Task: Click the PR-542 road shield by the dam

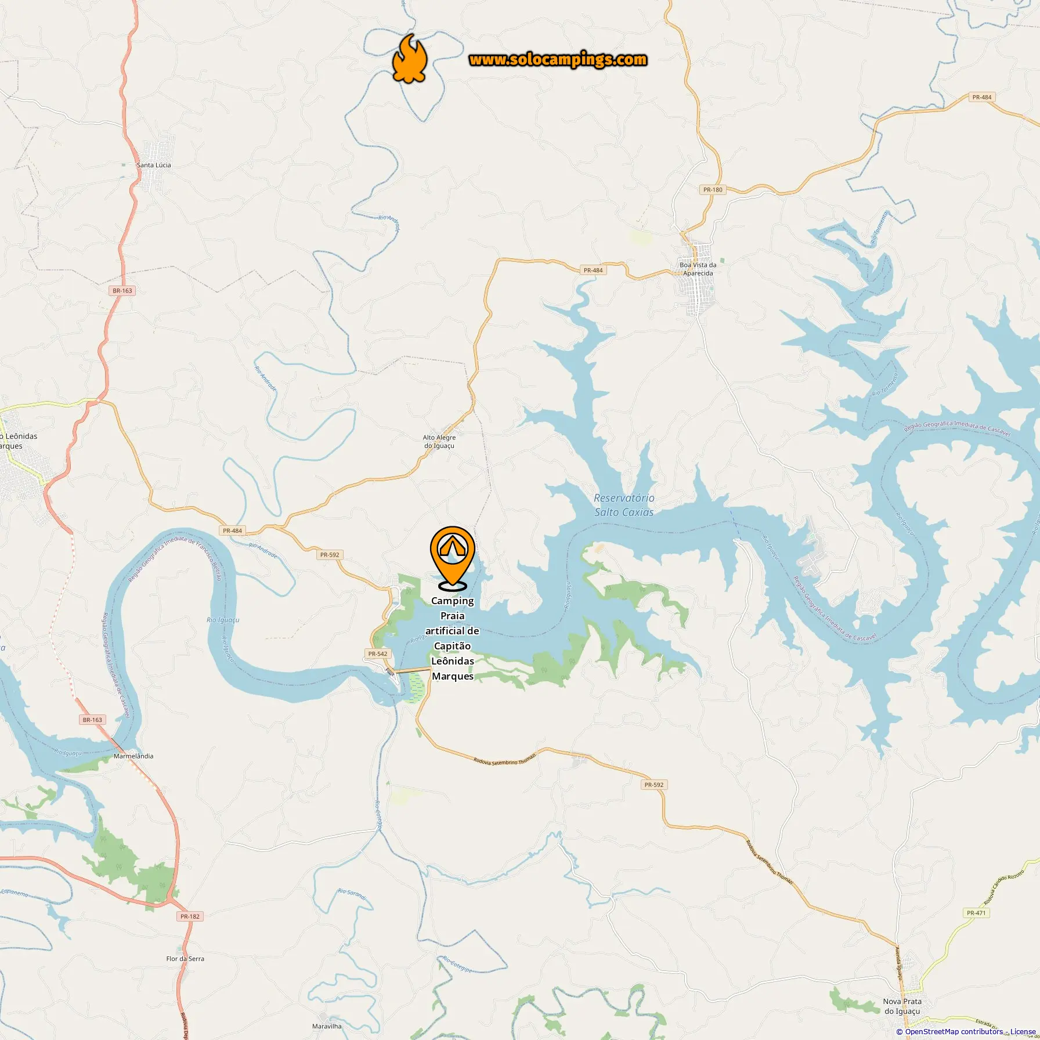Action: point(378,653)
